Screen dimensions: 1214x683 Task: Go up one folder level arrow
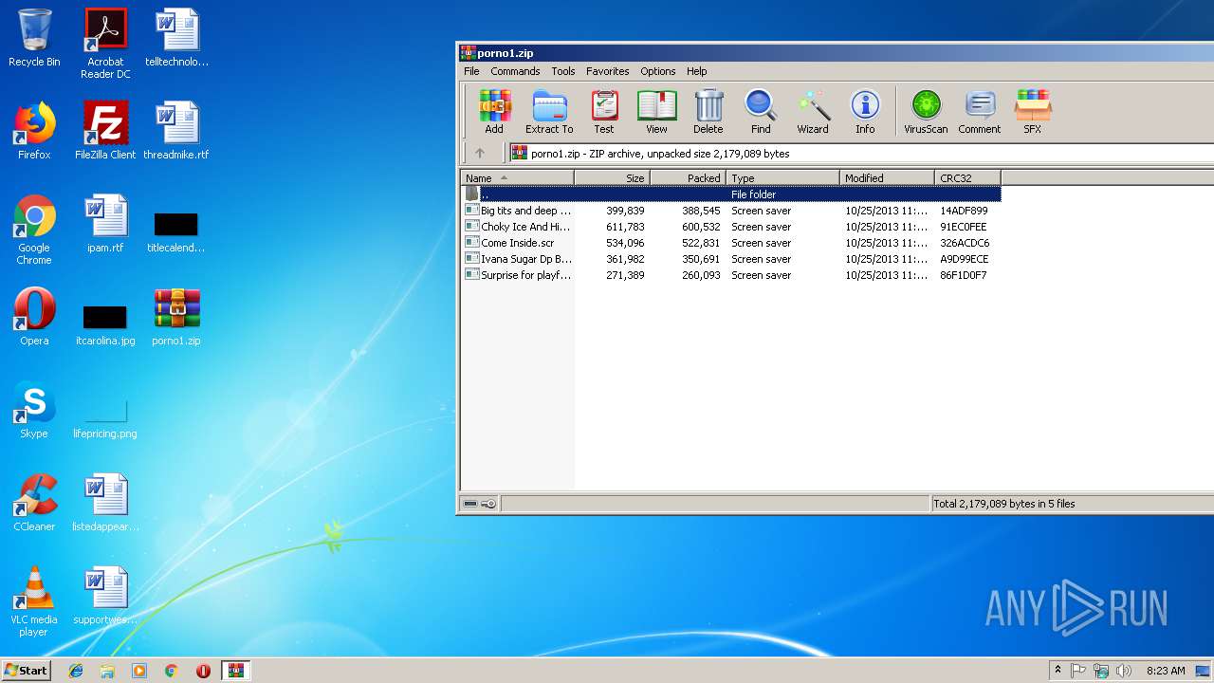(x=480, y=153)
